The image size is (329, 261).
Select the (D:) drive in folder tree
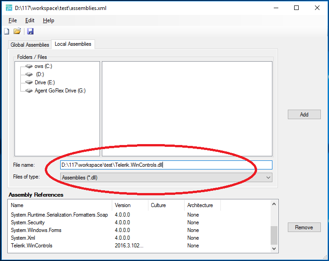pyautogui.click(x=40, y=74)
